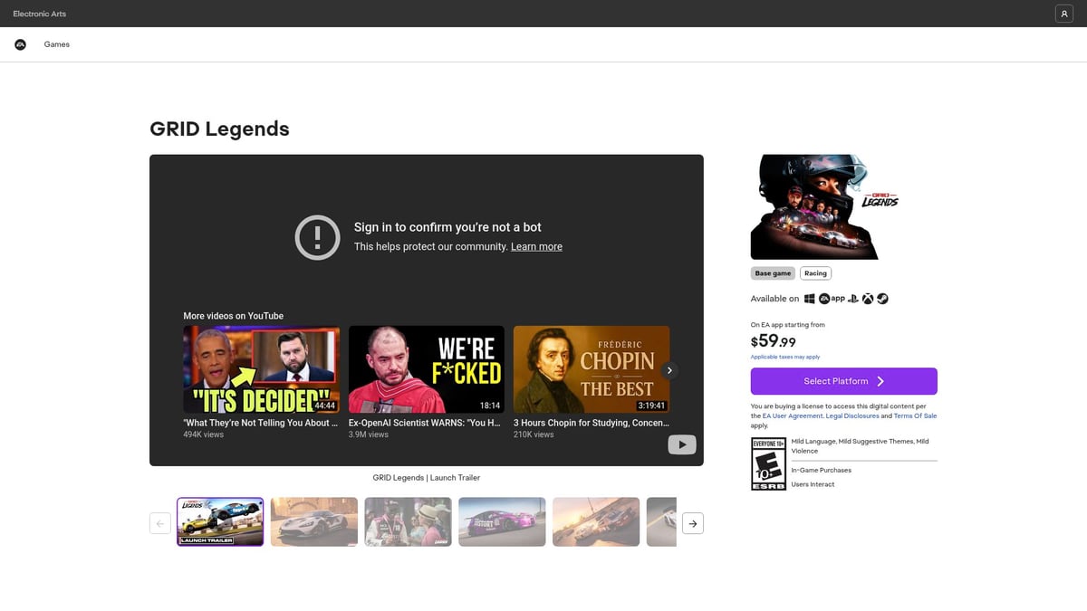The width and height of the screenshot is (1087, 611).
Task: Click the Xbox platform icon
Action: click(868, 299)
